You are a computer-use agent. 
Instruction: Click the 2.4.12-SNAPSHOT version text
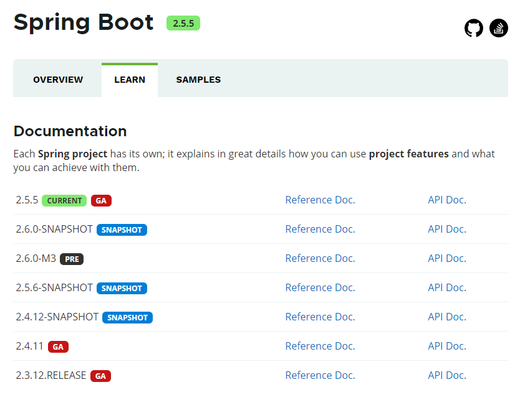(57, 317)
